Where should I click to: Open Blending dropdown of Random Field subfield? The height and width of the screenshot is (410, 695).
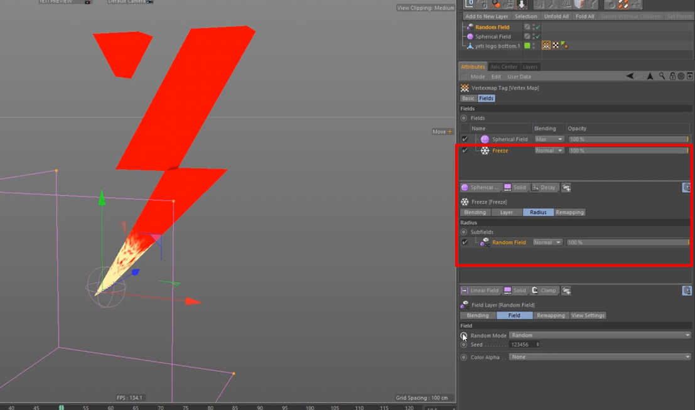tap(547, 242)
